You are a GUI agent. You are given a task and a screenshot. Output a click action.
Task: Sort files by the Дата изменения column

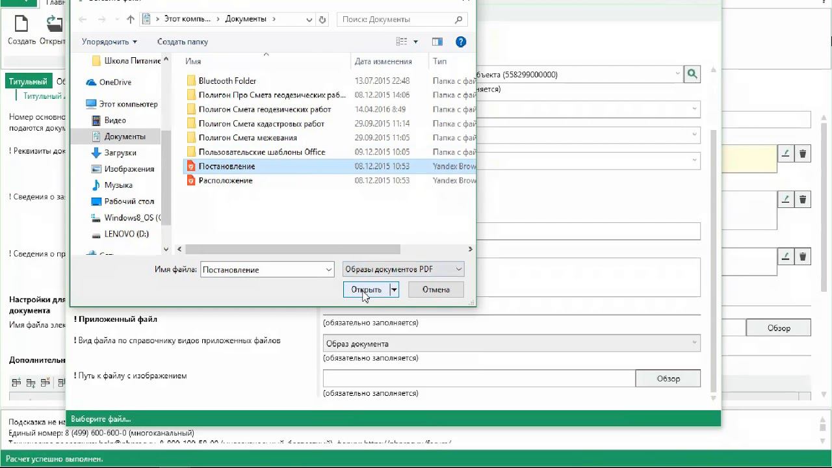coord(383,61)
